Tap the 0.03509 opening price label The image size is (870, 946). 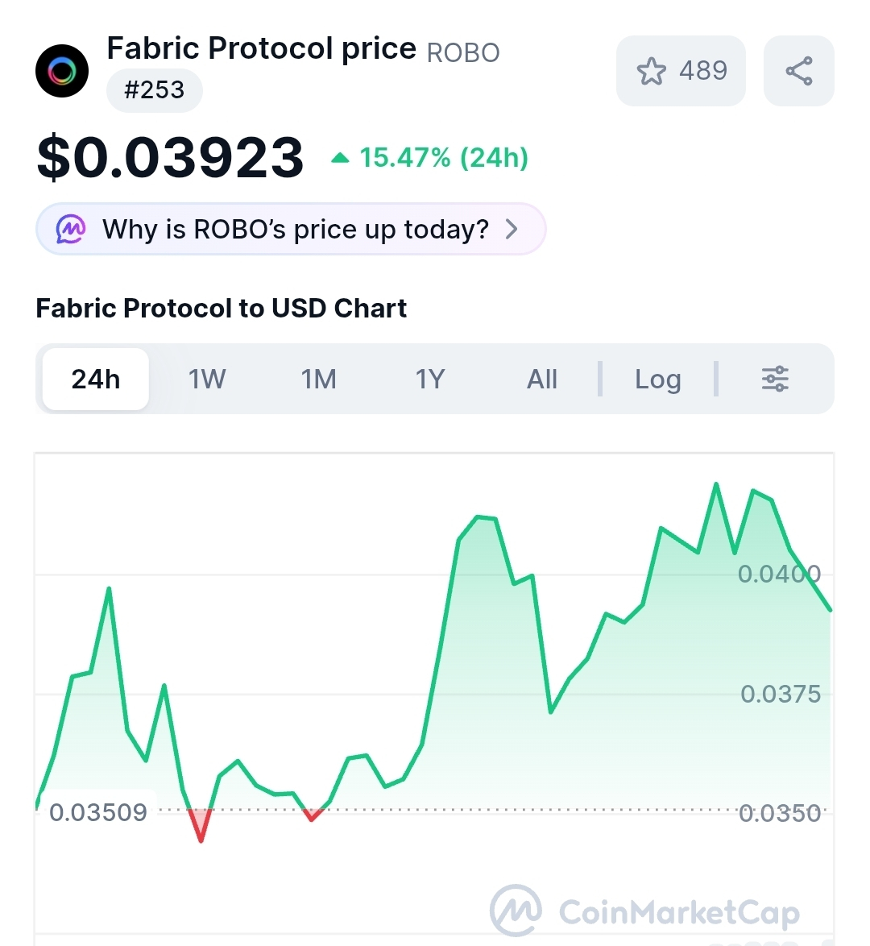(98, 812)
